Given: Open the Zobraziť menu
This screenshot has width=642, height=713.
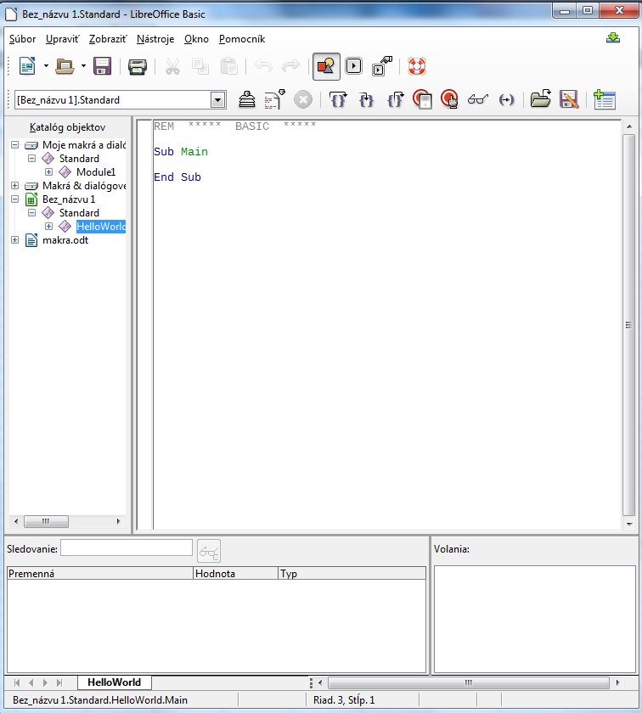Looking at the screenshot, I should pos(108,39).
